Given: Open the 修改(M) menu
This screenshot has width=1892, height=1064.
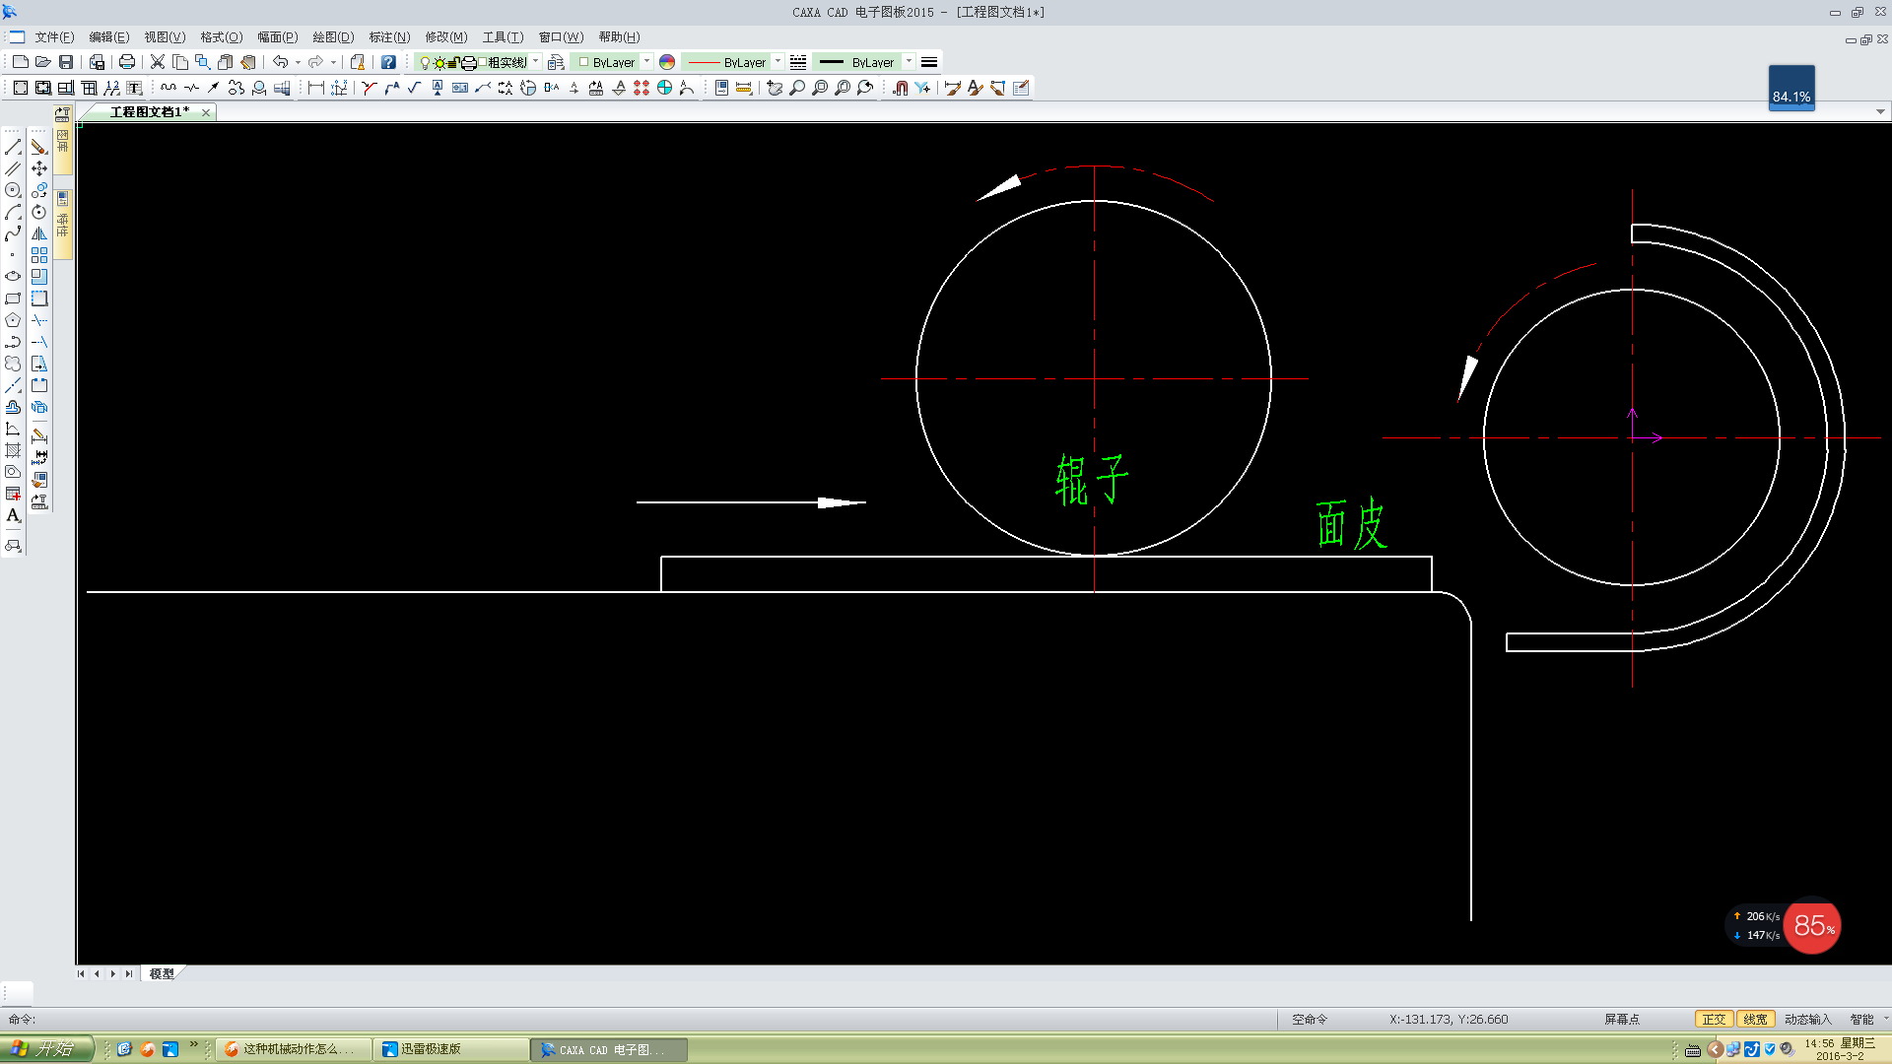Looking at the screenshot, I should click(x=446, y=36).
